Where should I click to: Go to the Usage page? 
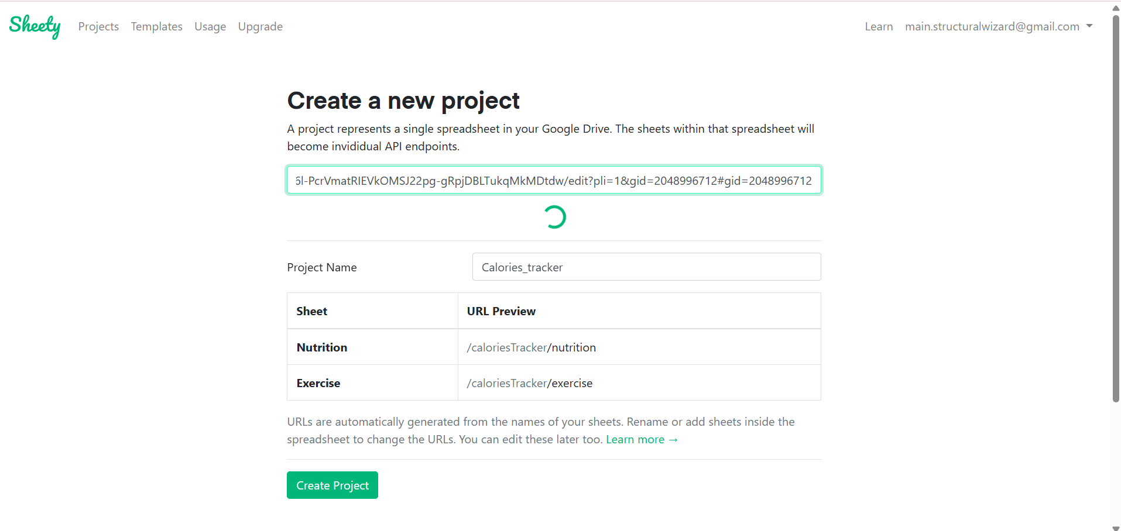click(210, 26)
